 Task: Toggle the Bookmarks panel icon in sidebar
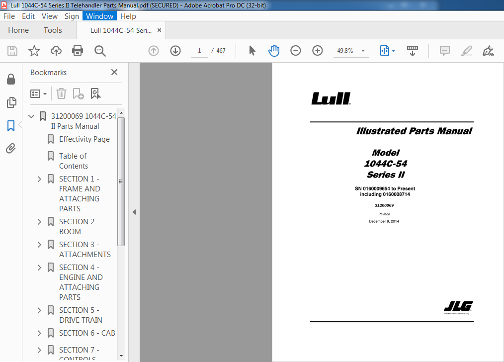pos(11,126)
